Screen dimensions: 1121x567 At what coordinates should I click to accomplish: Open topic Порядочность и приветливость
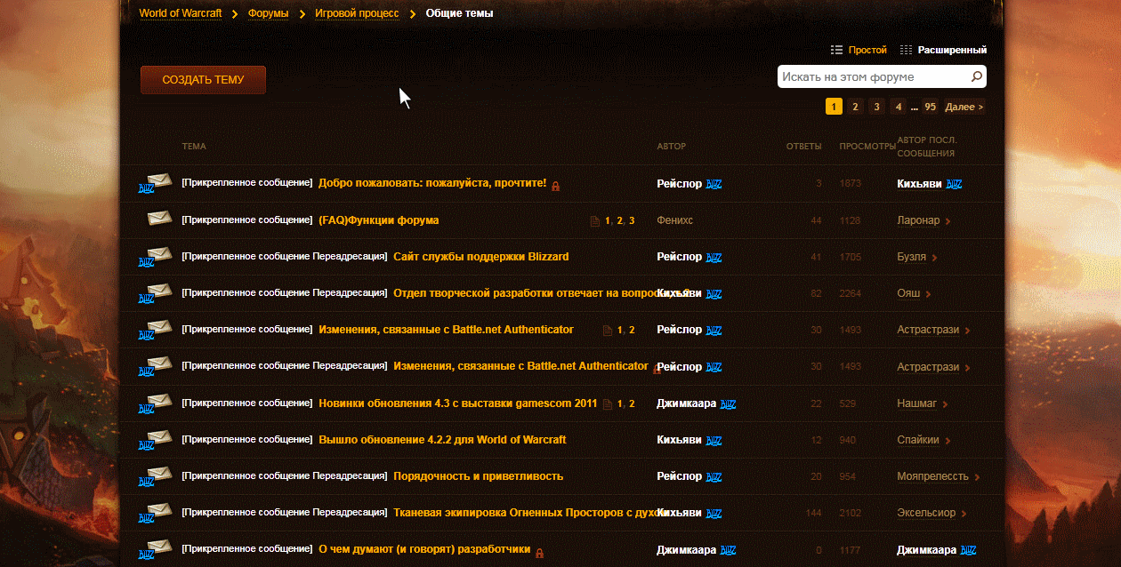coord(479,476)
